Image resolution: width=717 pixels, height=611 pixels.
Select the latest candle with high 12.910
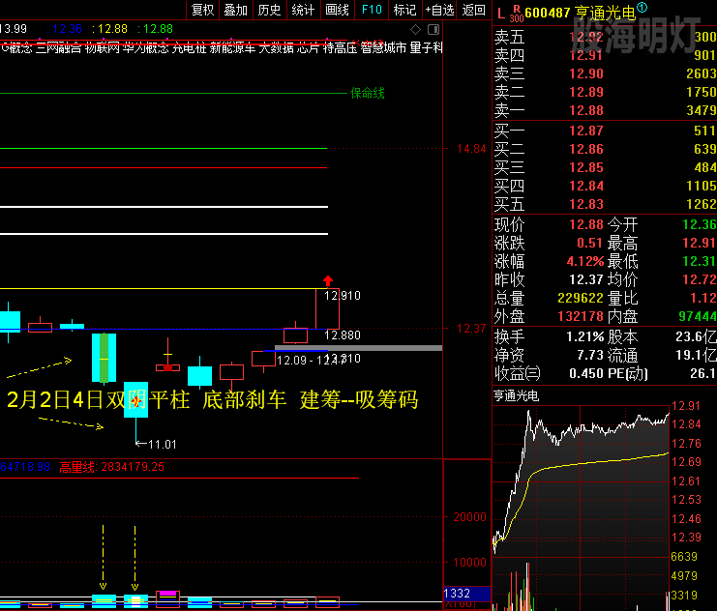click(x=327, y=308)
